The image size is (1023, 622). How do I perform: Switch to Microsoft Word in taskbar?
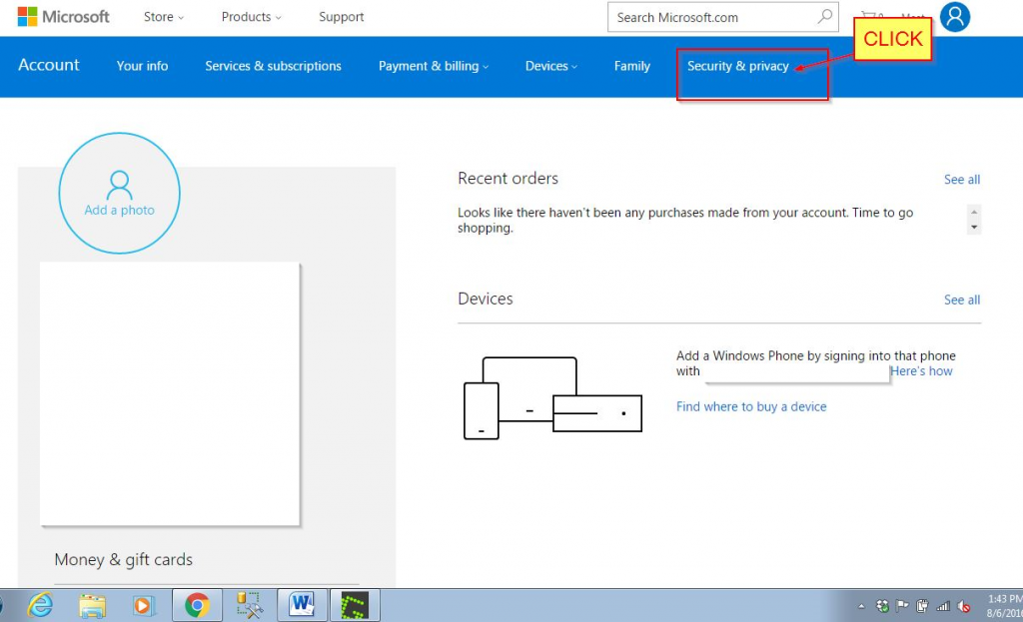302,606
